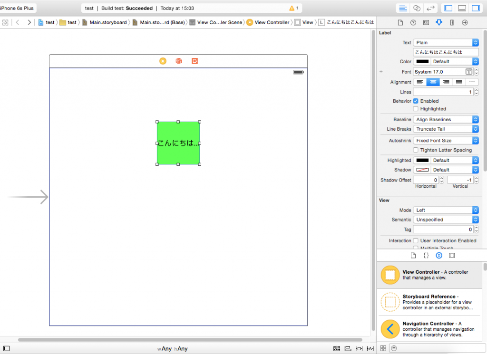Open the view Mode dropdown

coord(446,210)
